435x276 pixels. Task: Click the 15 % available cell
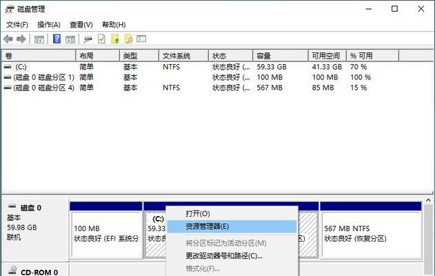tap(358, 88)
